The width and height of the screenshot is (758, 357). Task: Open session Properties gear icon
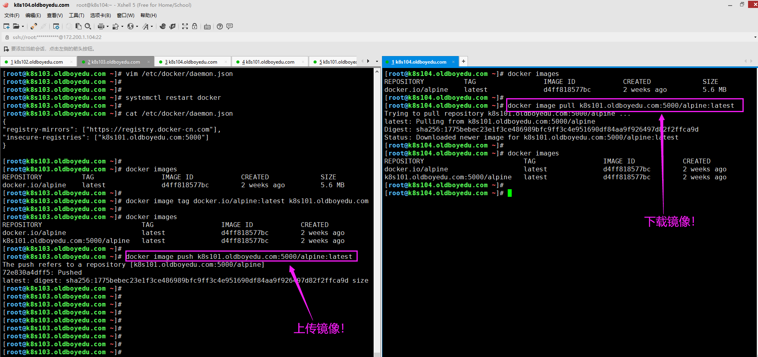pyautogui.click(x=56, y=26)
